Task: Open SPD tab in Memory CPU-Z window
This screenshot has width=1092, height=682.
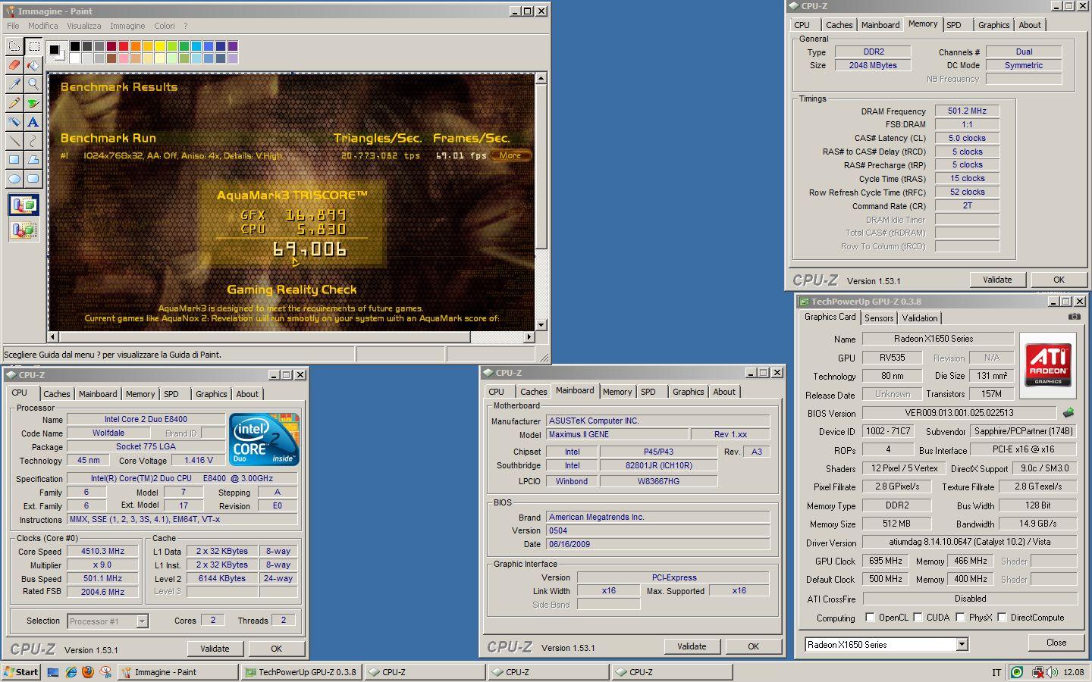Action: (x=954, y=25)
